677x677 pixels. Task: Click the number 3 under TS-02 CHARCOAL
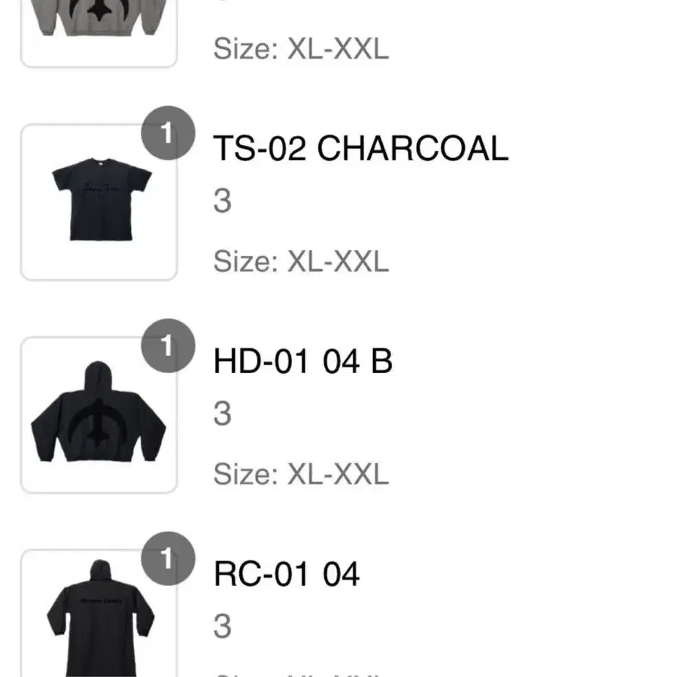(x=223, y=201)
